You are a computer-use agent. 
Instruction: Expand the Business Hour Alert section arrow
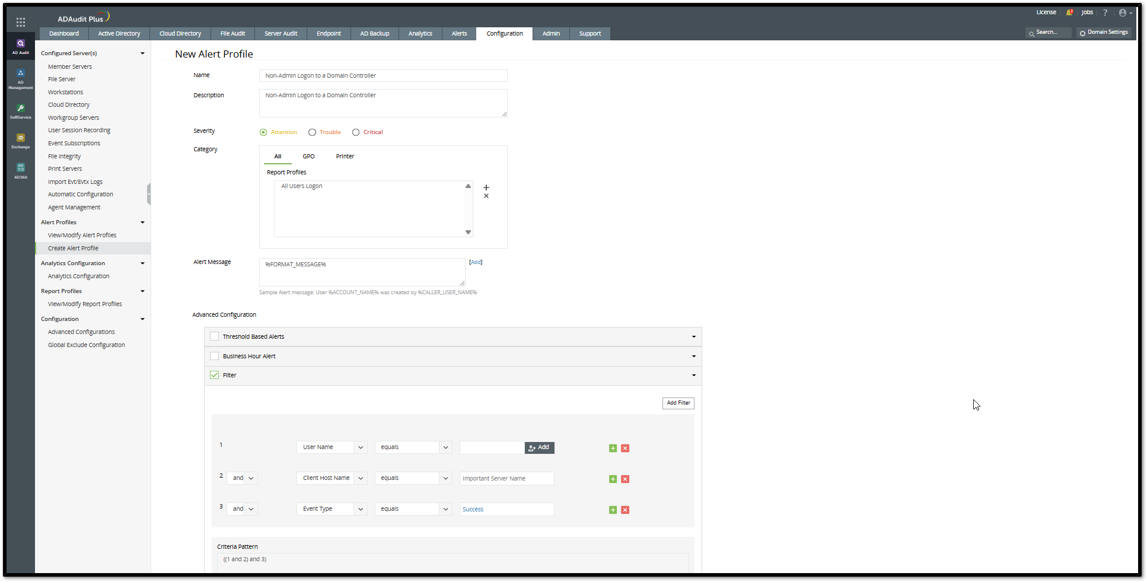(693, 357)
